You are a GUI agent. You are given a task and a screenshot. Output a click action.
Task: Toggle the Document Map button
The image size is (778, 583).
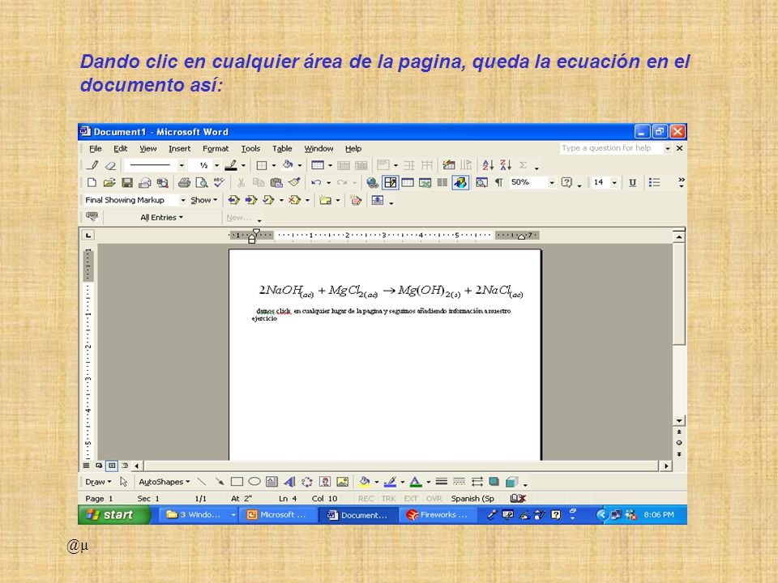pos(481,182)
